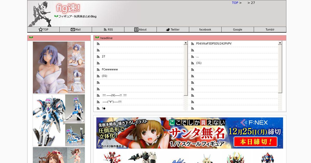
Task: Open the Twitter navigation item
Action: point(173,29)
